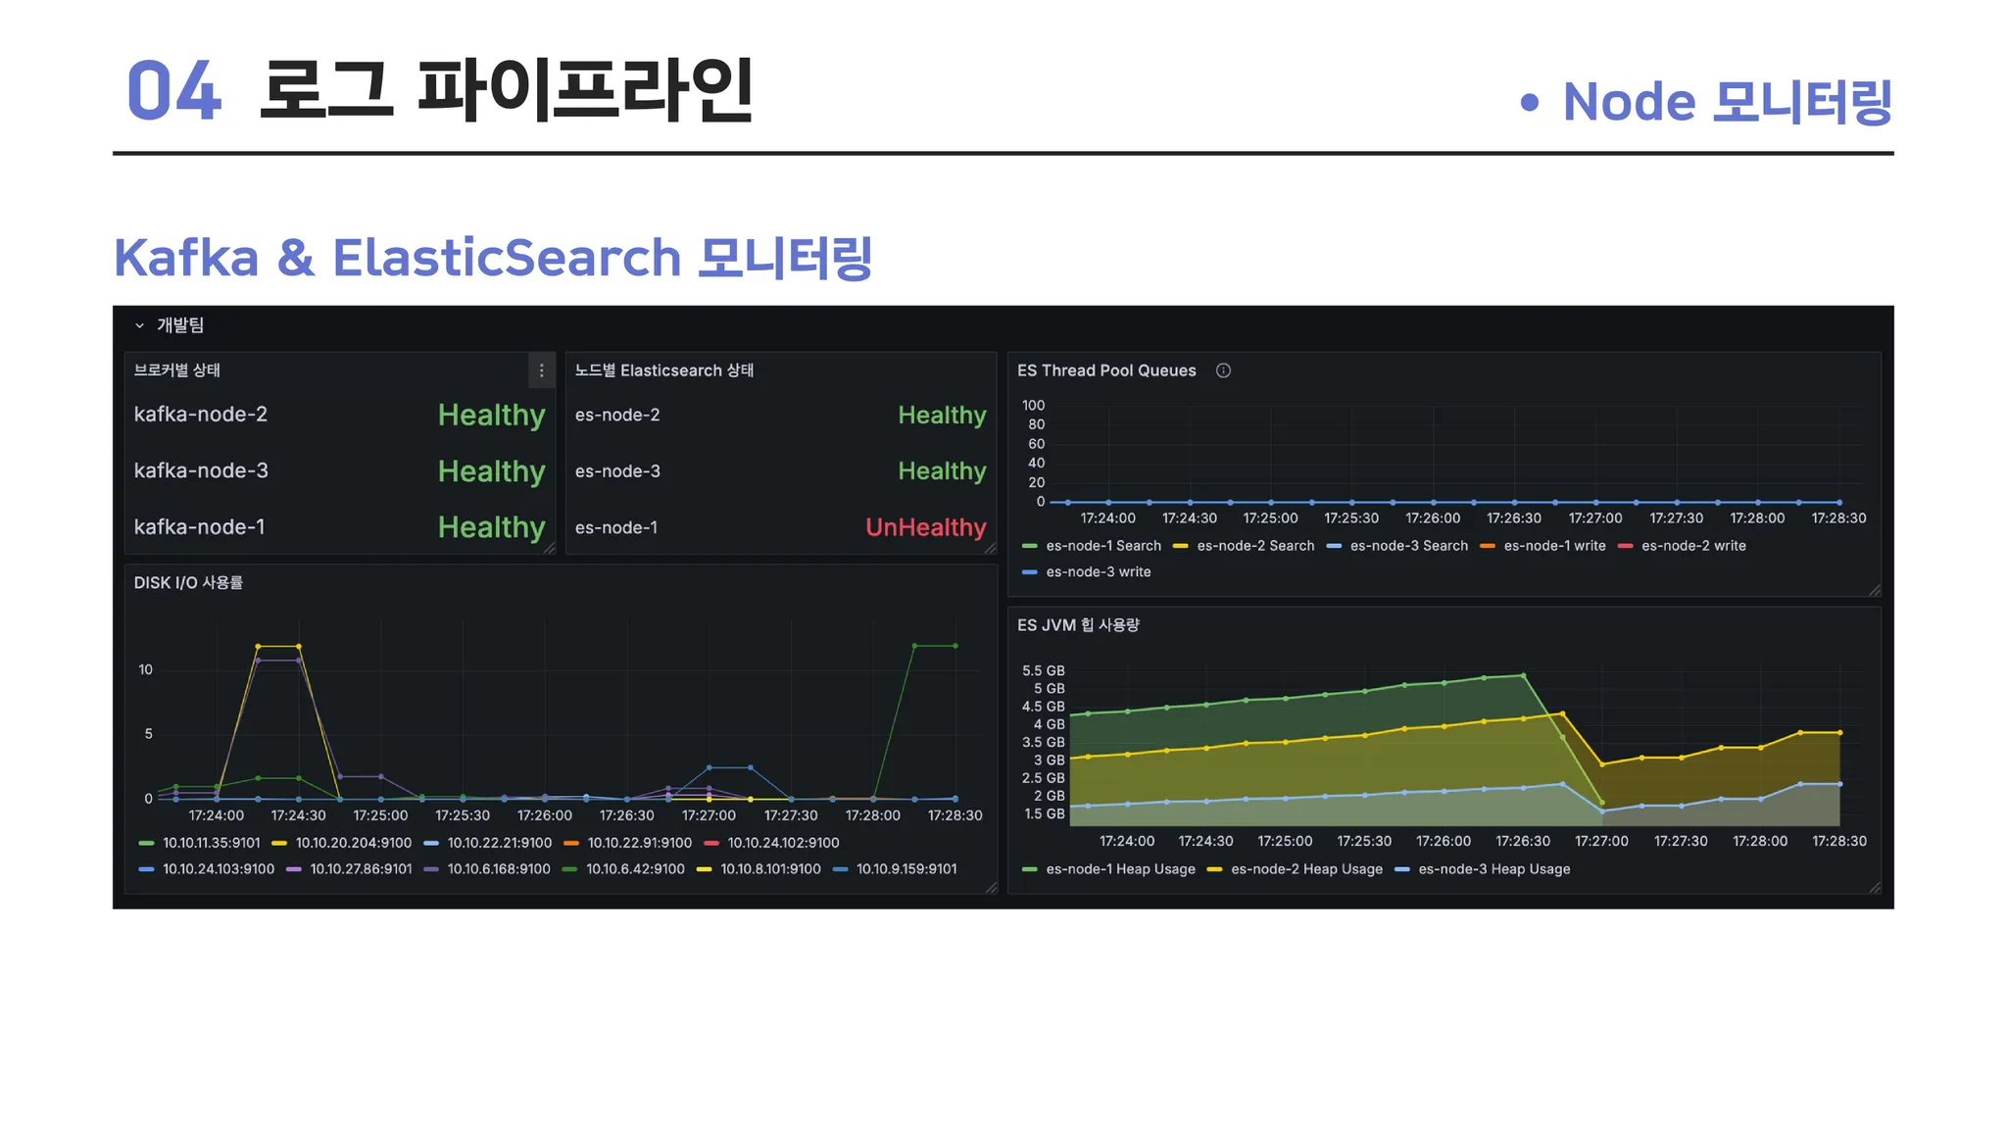Viewport: 2007px width, 1129px height.
Task: Toggle 10.10.9.159:9101 disk legend entry
Action: (x=906, y=869)
